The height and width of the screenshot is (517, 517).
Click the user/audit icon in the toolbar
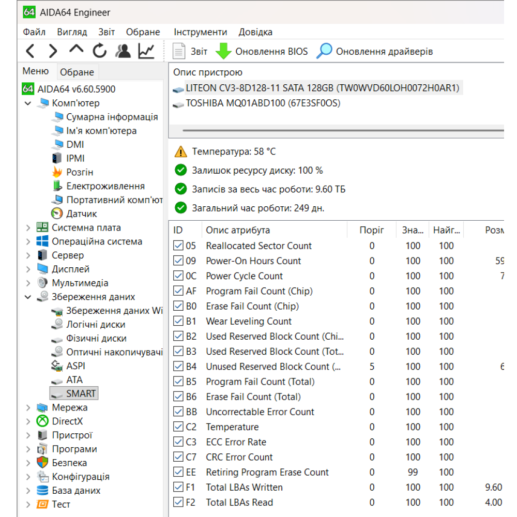coord(123,51)
